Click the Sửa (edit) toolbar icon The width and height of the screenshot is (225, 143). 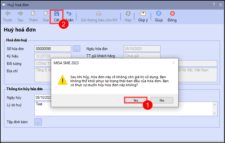(46, 14)
